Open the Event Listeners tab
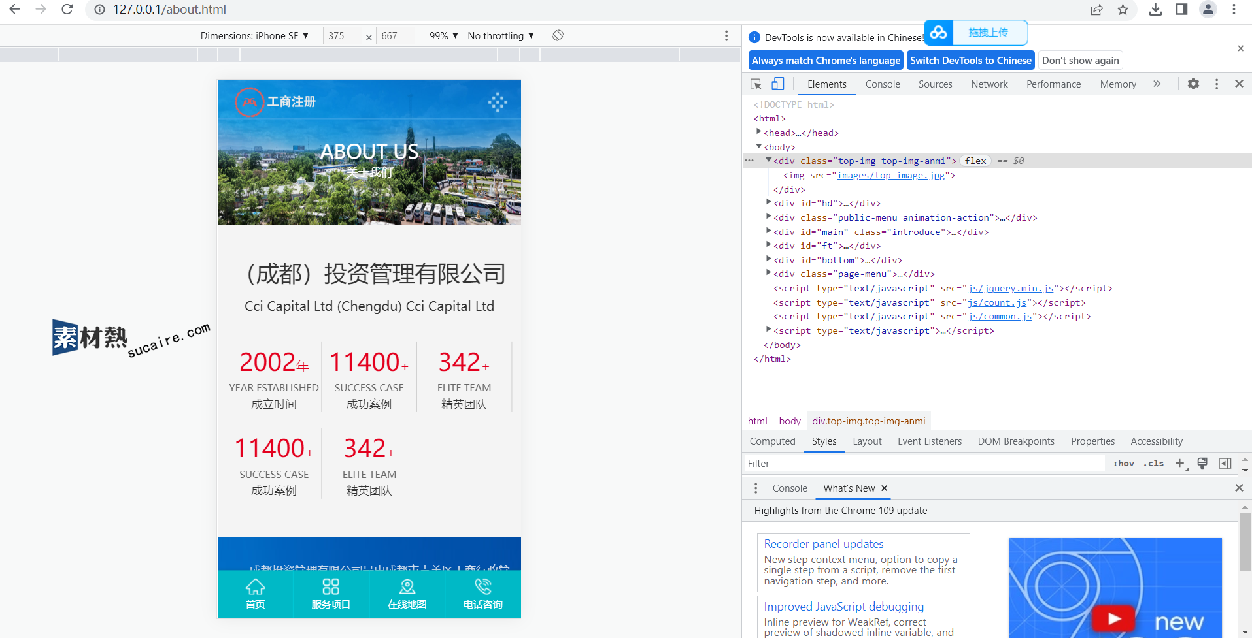 [x=930, y=441]
